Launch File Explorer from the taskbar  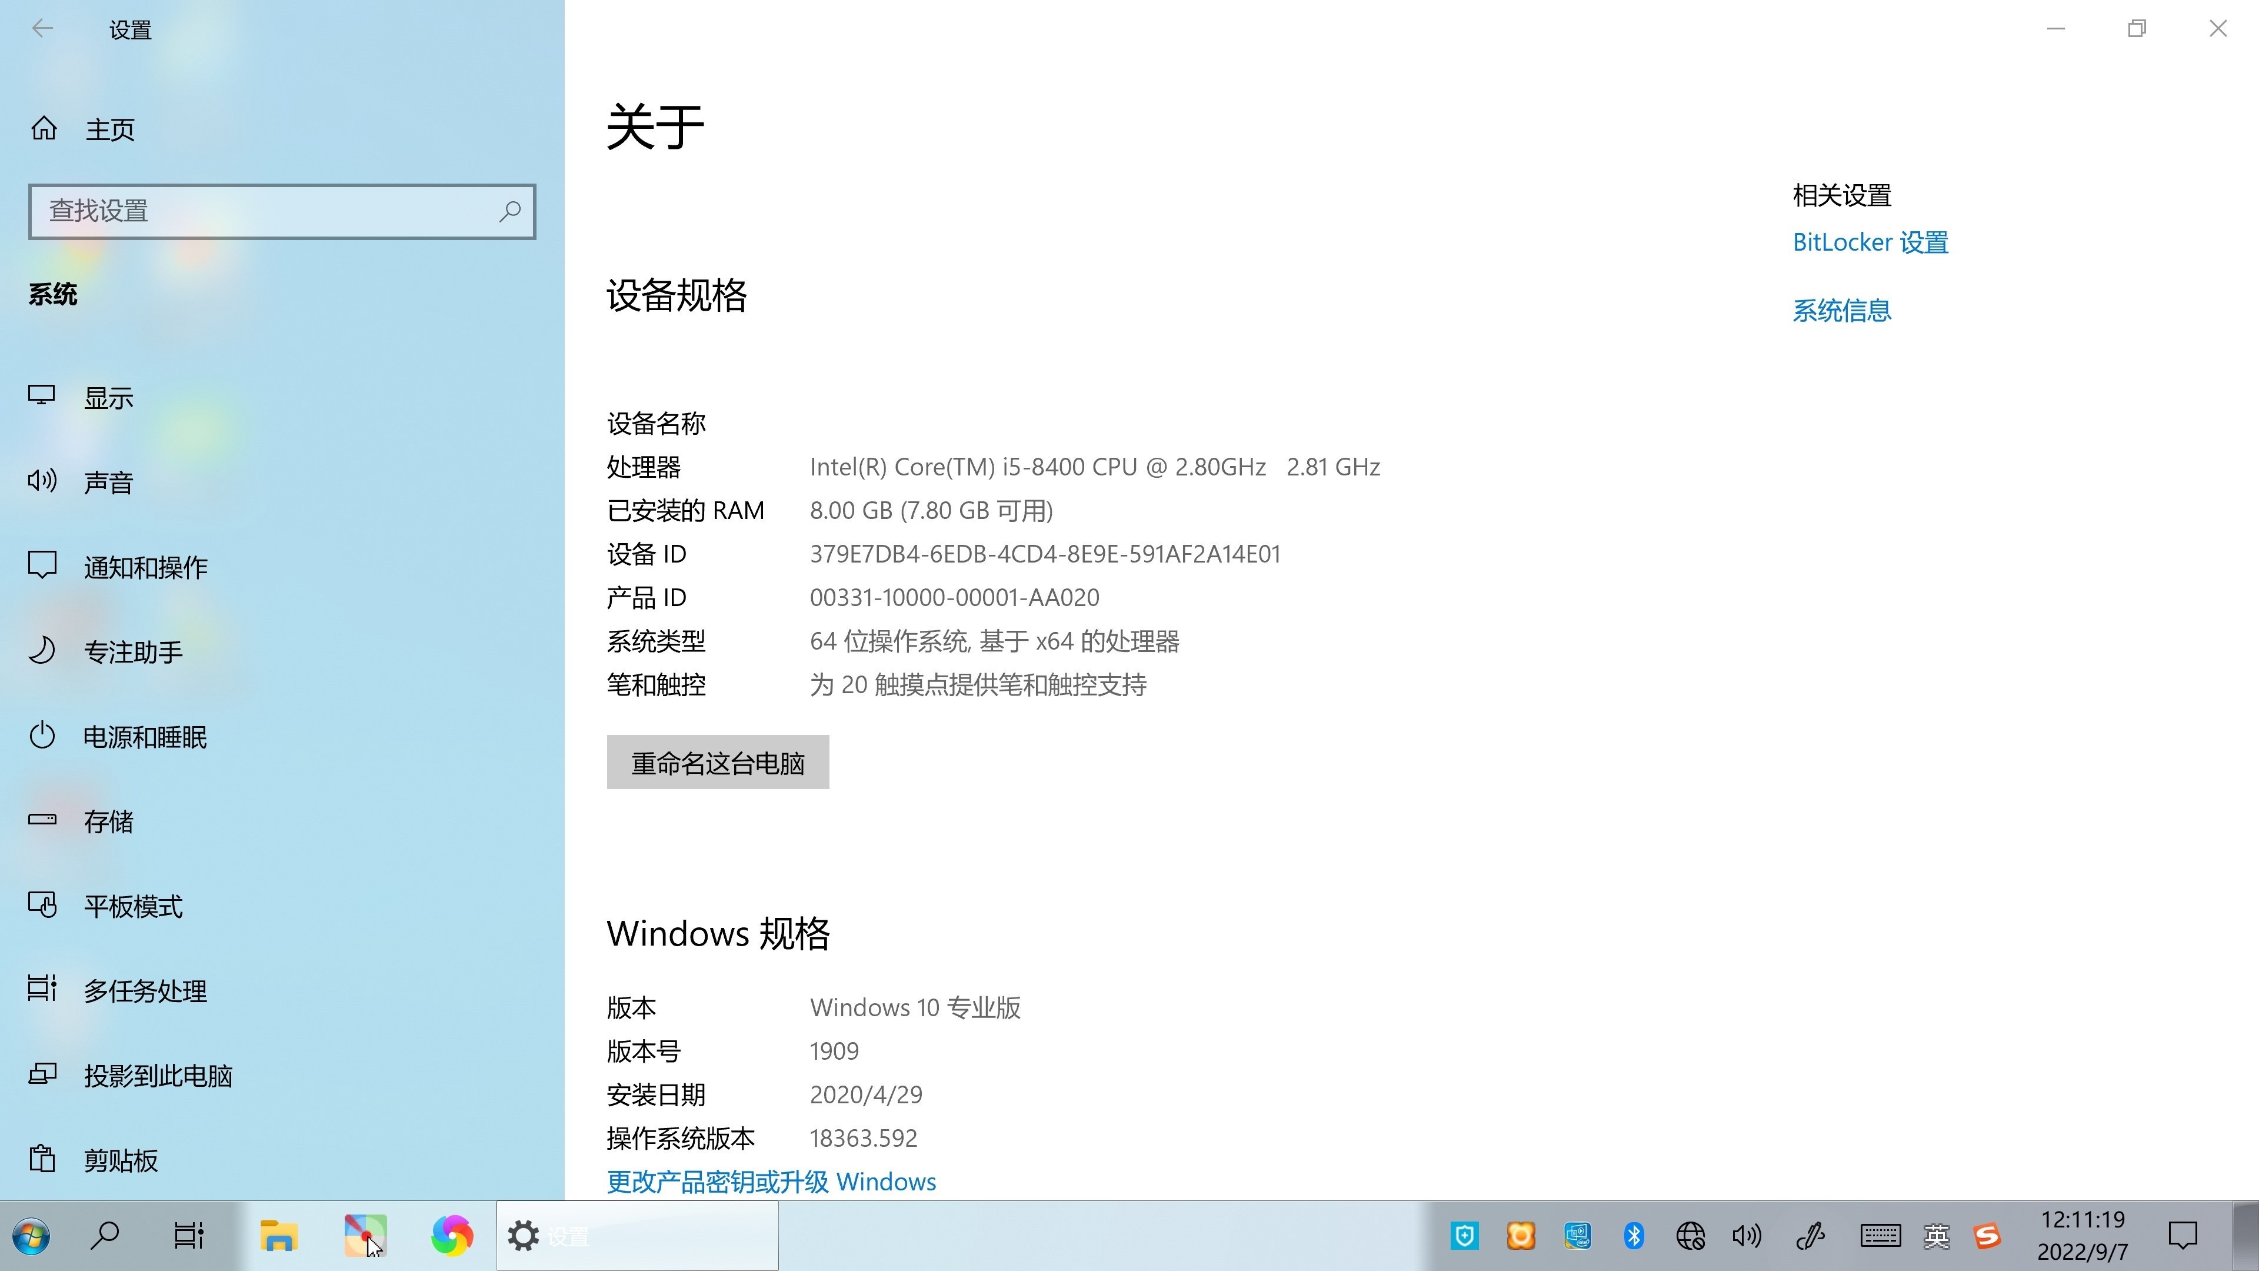coord(279,1236)
